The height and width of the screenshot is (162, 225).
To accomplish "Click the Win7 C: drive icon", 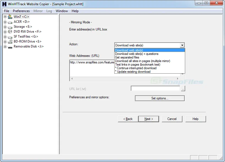I will [10, 17].
